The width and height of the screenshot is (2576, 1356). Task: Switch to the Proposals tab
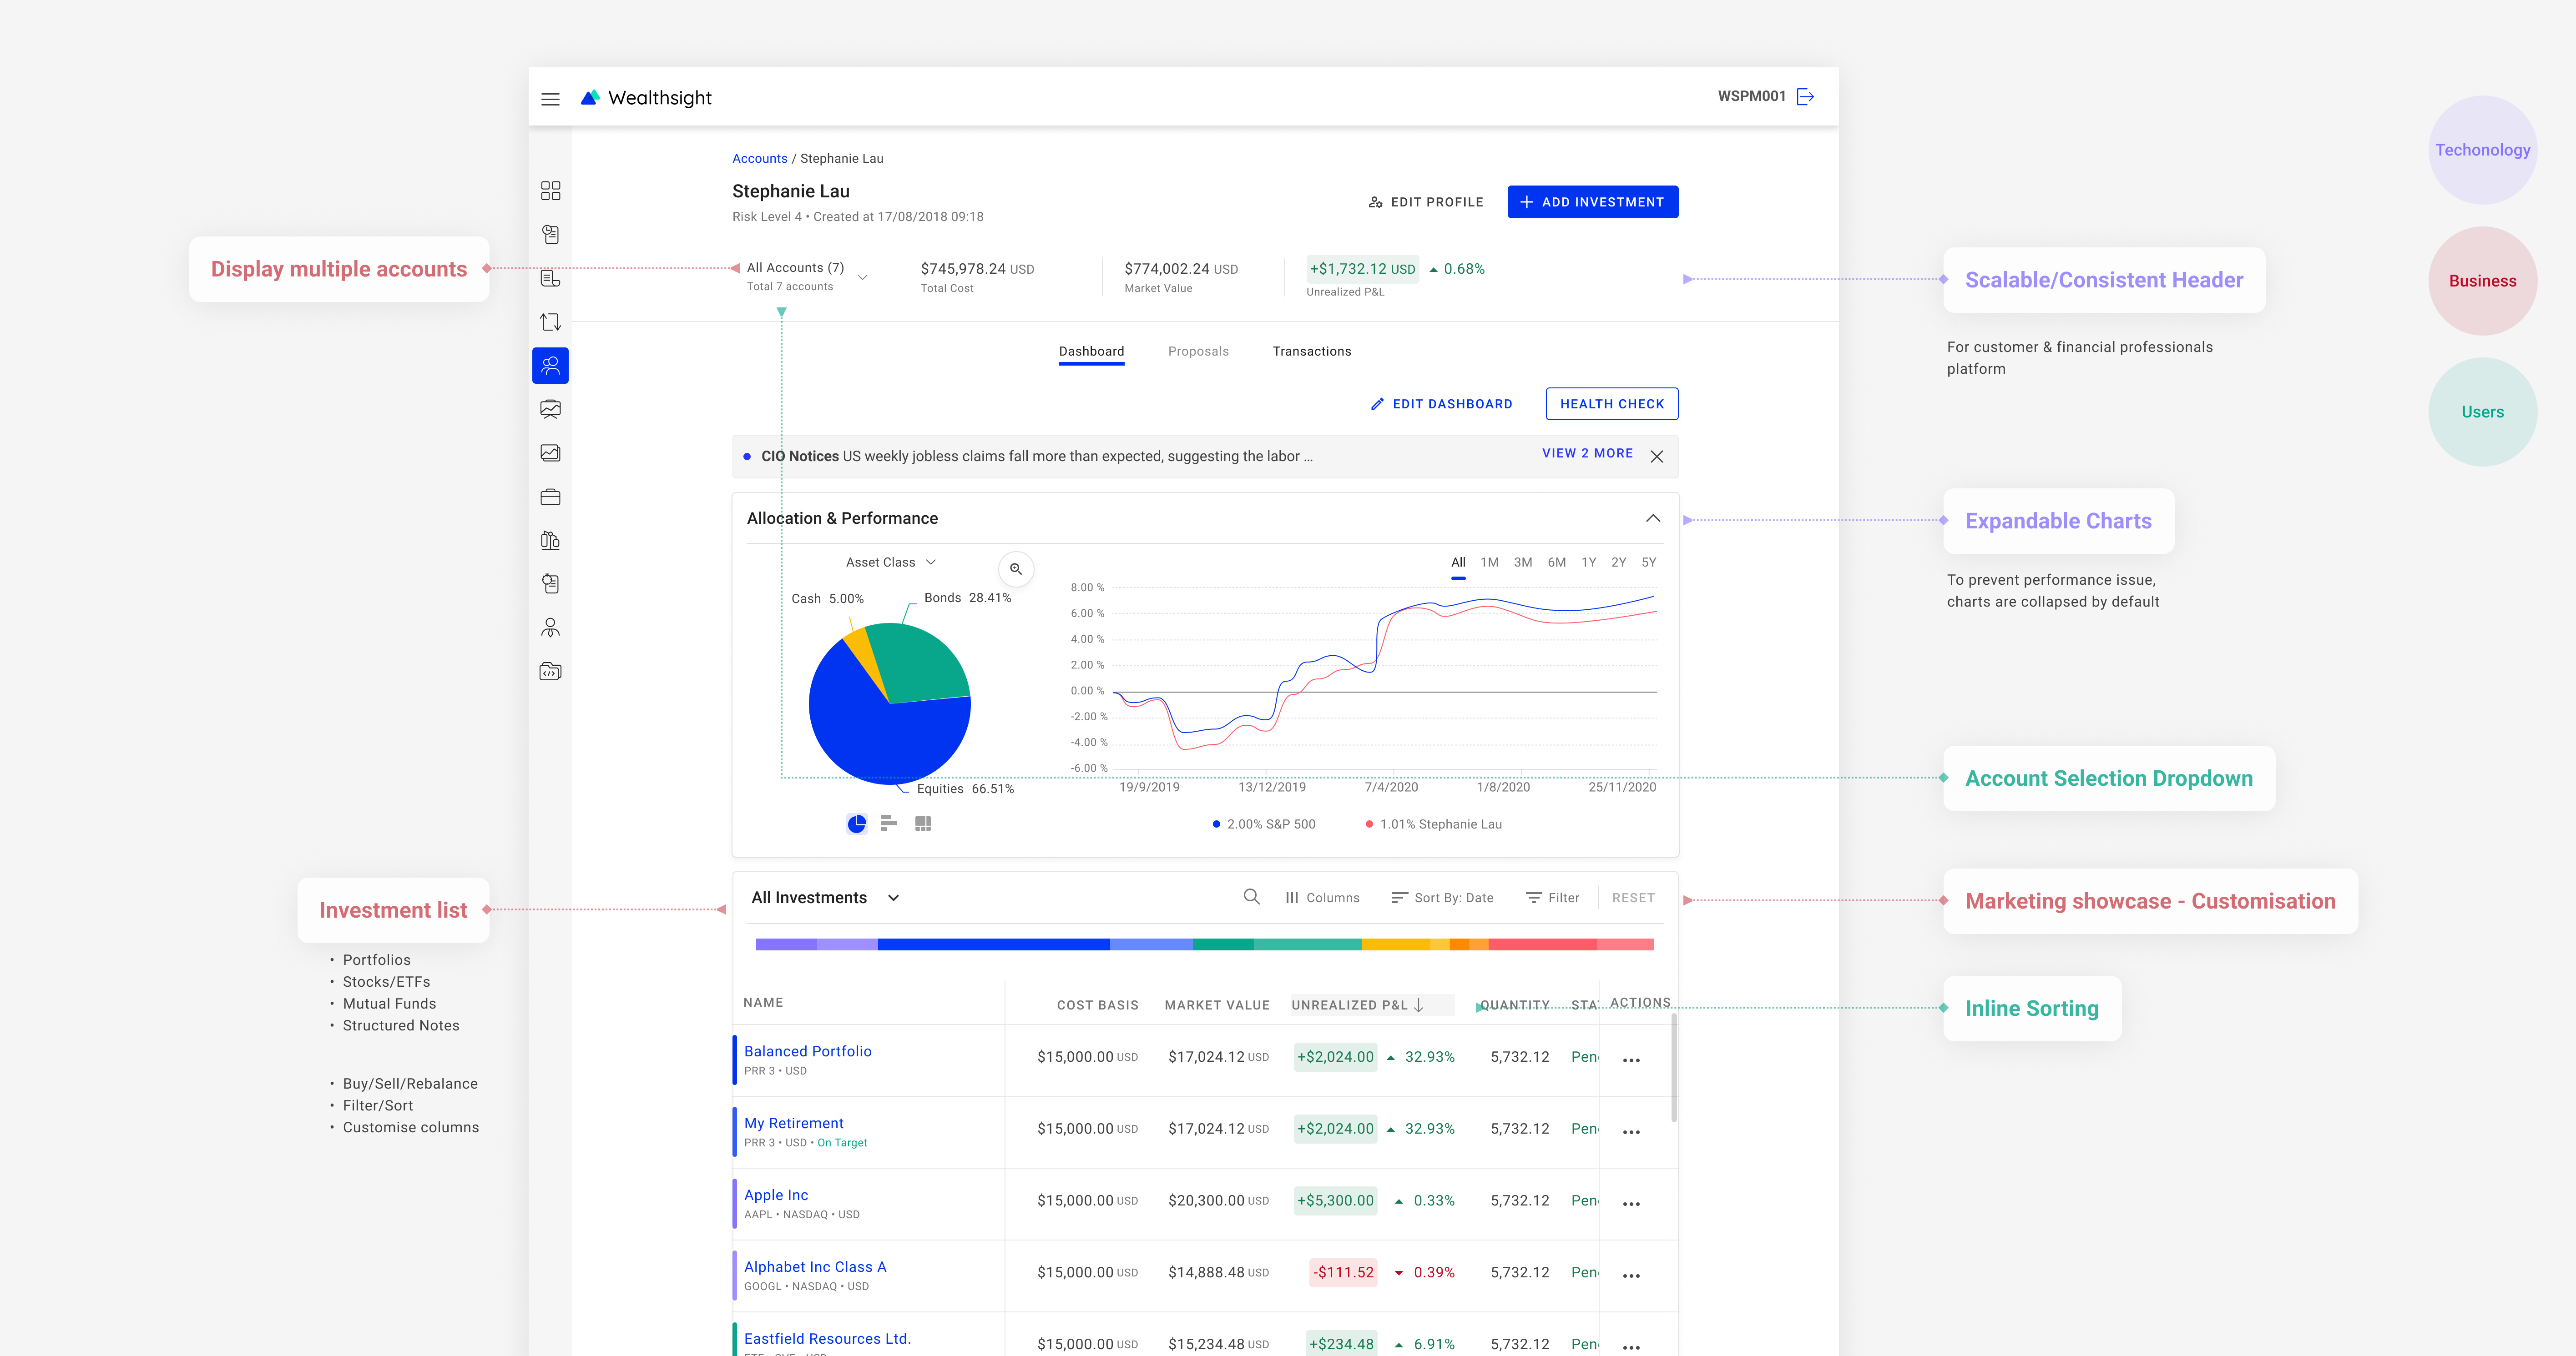(x=1198, y=352)
